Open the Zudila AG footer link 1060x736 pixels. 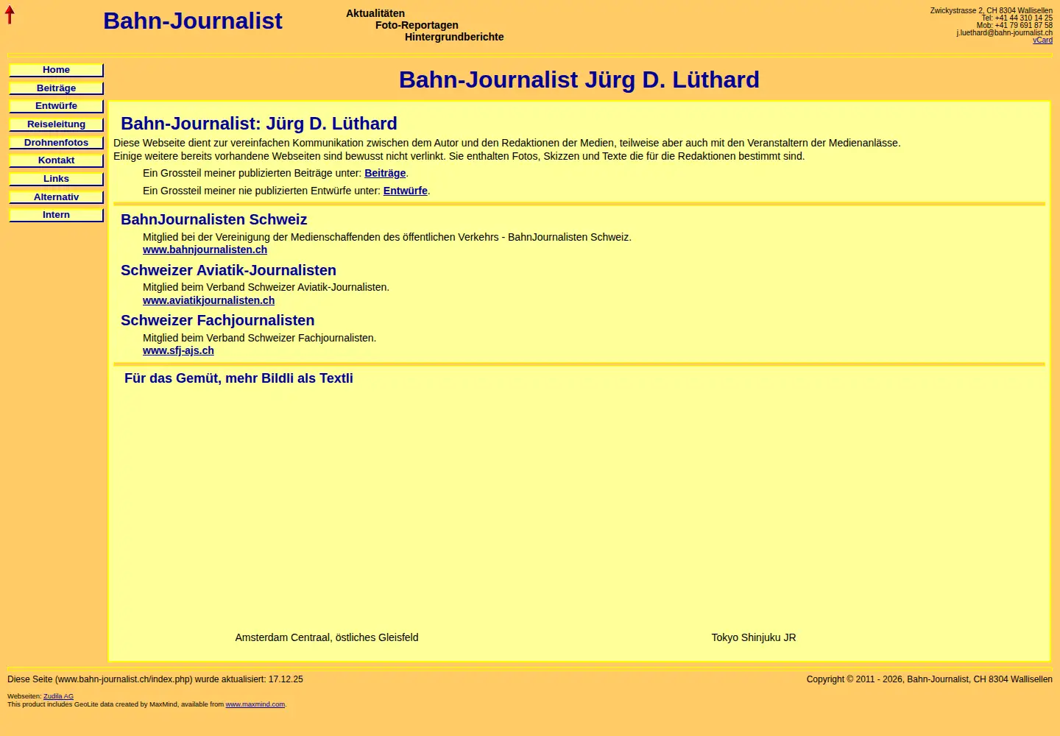(x=58, y=696)
